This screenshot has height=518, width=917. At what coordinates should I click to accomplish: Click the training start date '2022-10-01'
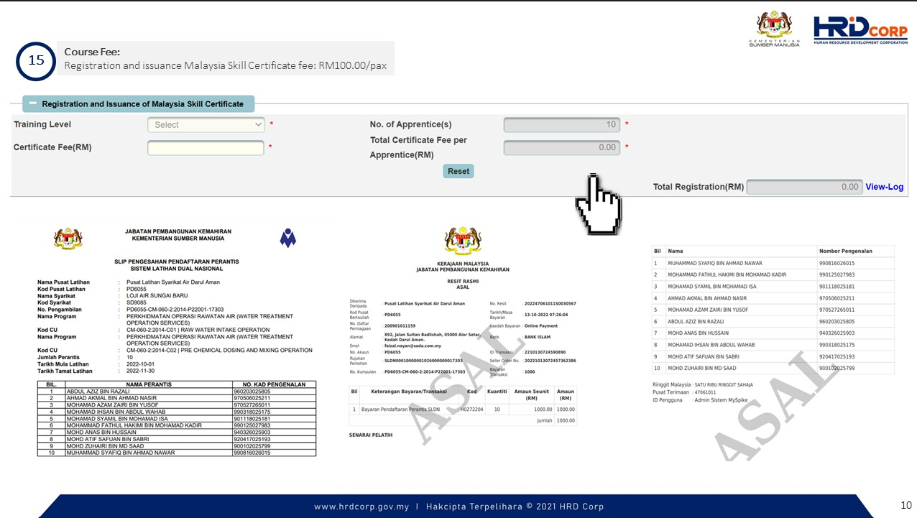point(142,364)
